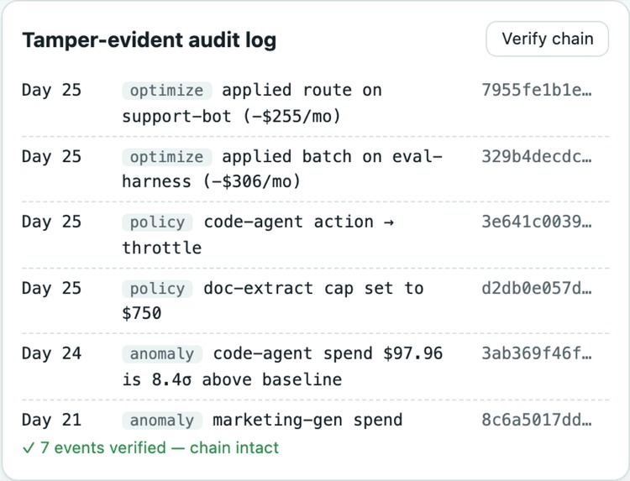Select the Tamper-evident audit log heading
The height and width of the screenshot is (481, 630).
pyautogui.click(x=149, y=40)
